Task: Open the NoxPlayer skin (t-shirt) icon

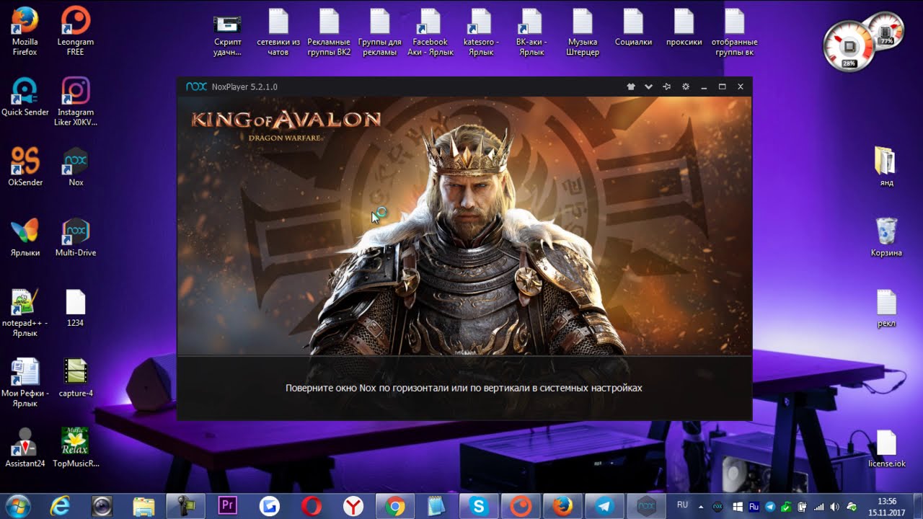Action: (x=631, y=86)
